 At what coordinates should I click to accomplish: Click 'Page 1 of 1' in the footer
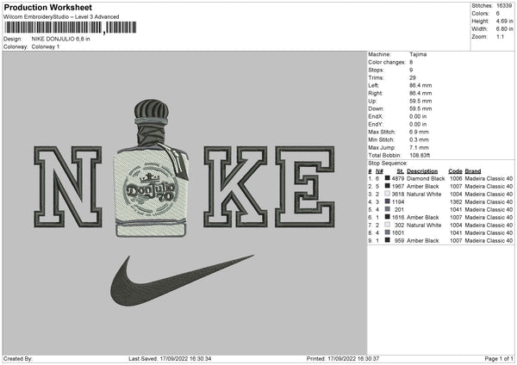coord(499,359)
